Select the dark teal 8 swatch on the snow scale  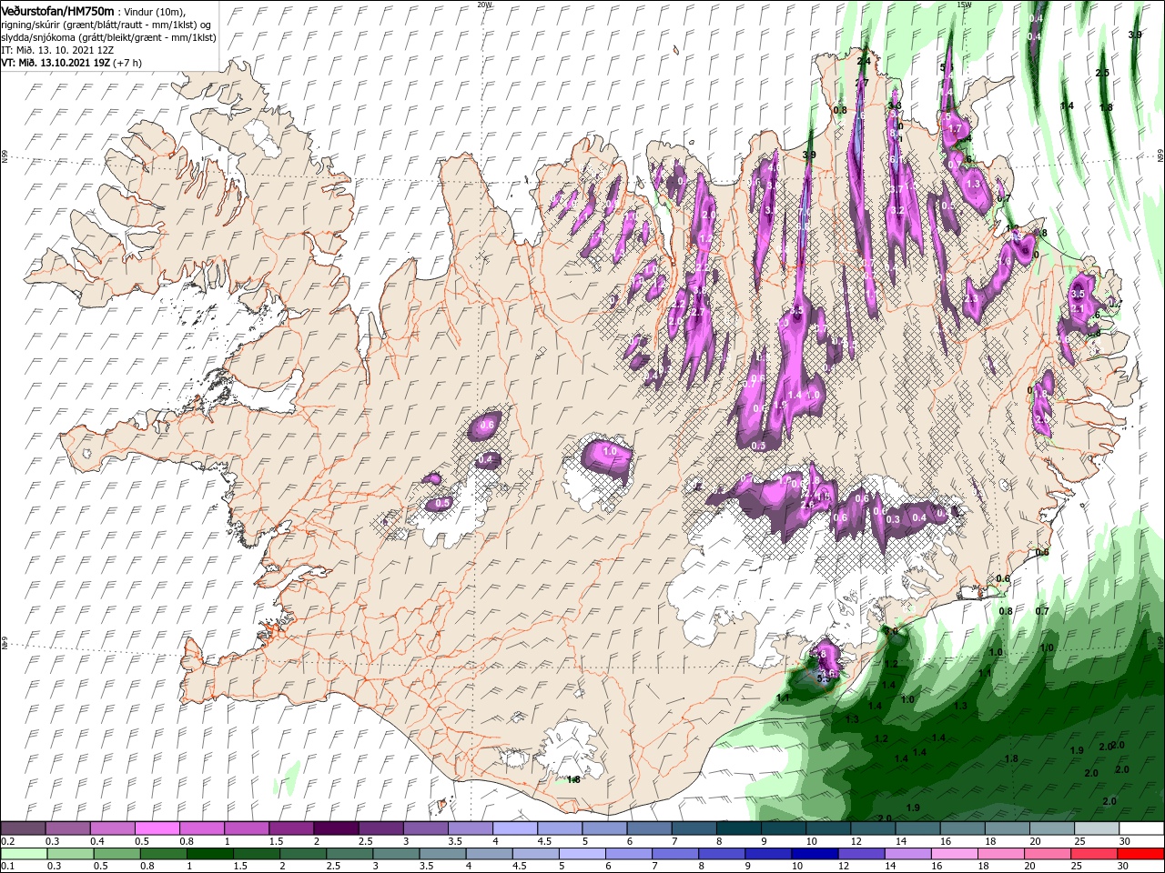pos(737,828)
